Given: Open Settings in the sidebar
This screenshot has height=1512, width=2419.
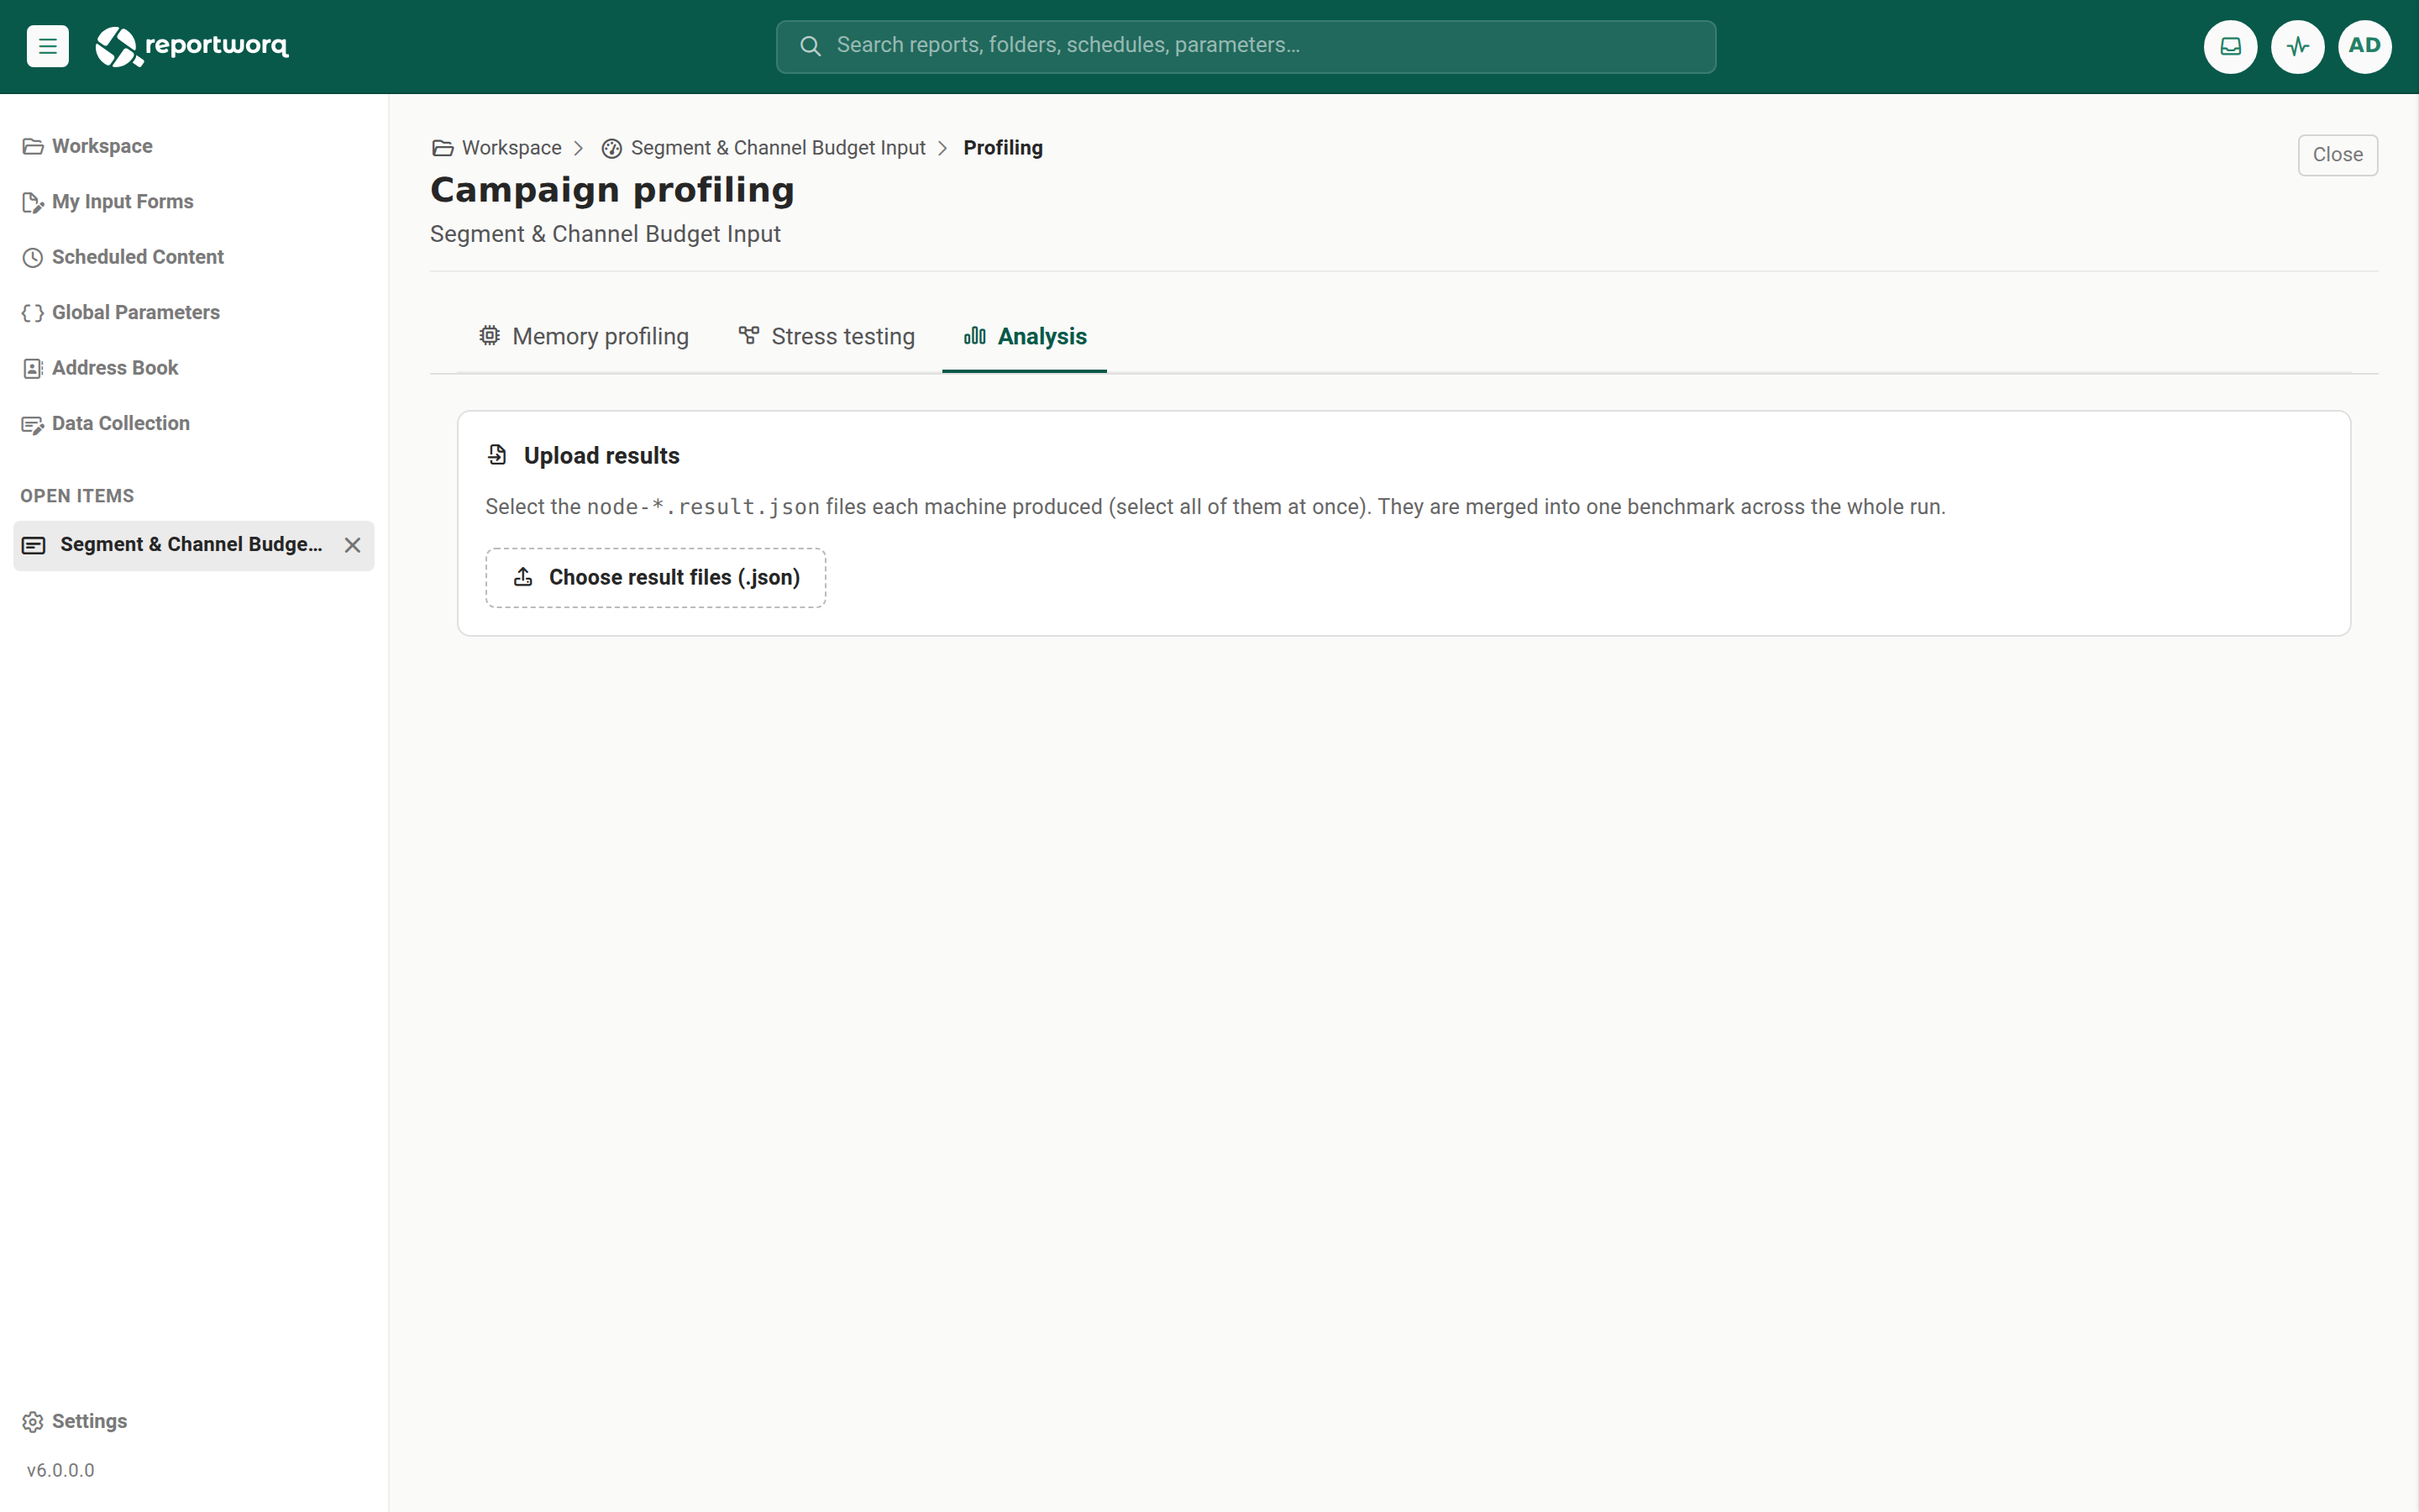Looking at the screenshot, I should [75, 1421].
